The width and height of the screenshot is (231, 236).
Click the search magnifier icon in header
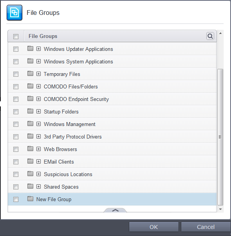point(210,36)
